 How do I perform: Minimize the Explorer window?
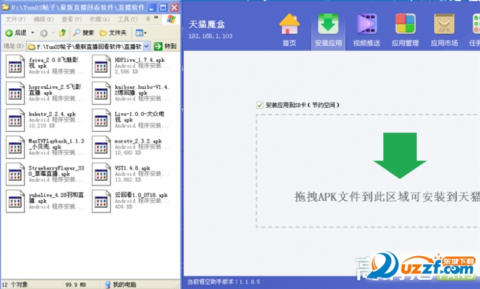(152, 7)
